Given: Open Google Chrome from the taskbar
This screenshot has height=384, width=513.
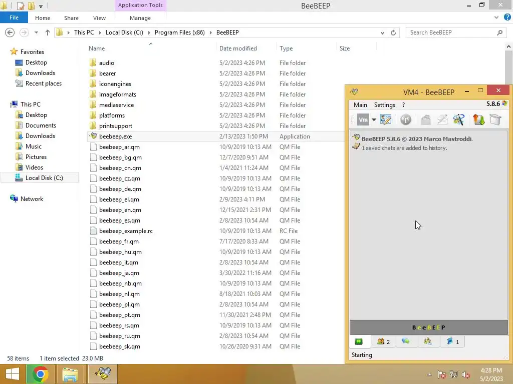Looking at the screenshot, I should [40, 374].
